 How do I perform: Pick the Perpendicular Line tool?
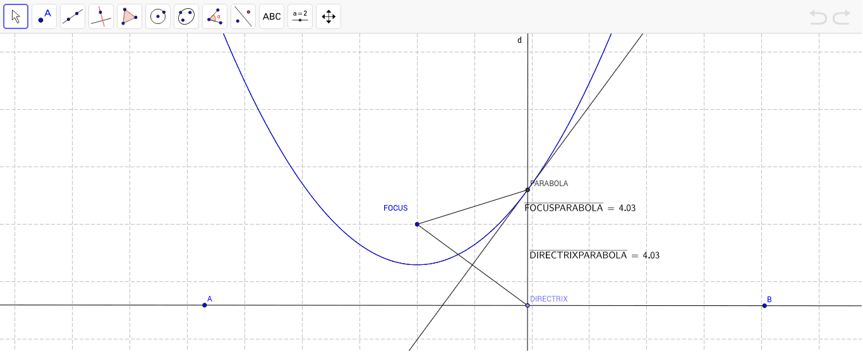[x=101, y=16]
